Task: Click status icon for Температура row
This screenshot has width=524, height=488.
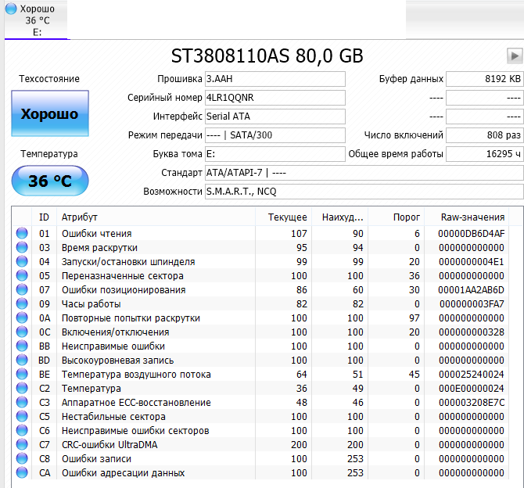Action: point(22,388)
